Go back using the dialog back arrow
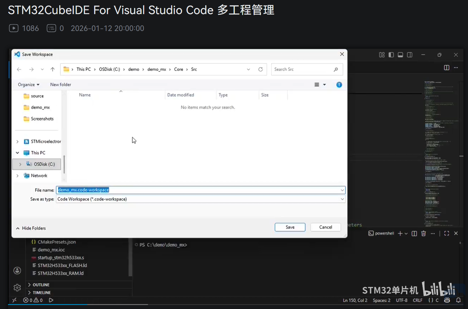The width and height of the screenshot is (468, 309). (x=19, y=69)
